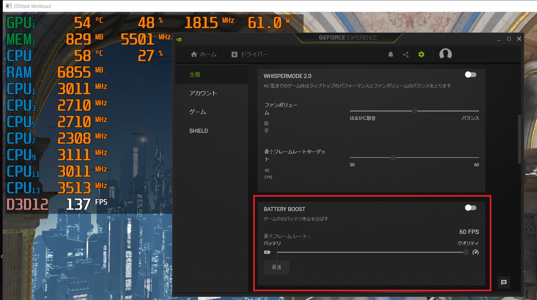
Task: Click the 3DMark Workload window icon
Action: pyautogui.click(x=8, y=6)
